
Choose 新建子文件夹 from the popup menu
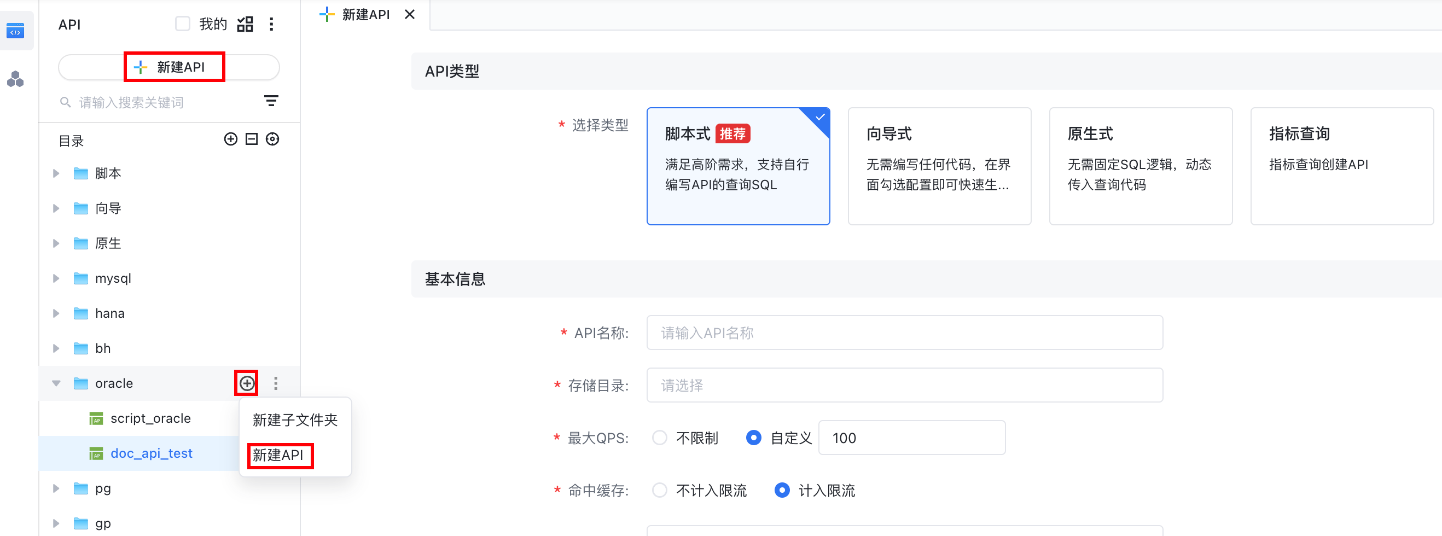coord(295,420)
